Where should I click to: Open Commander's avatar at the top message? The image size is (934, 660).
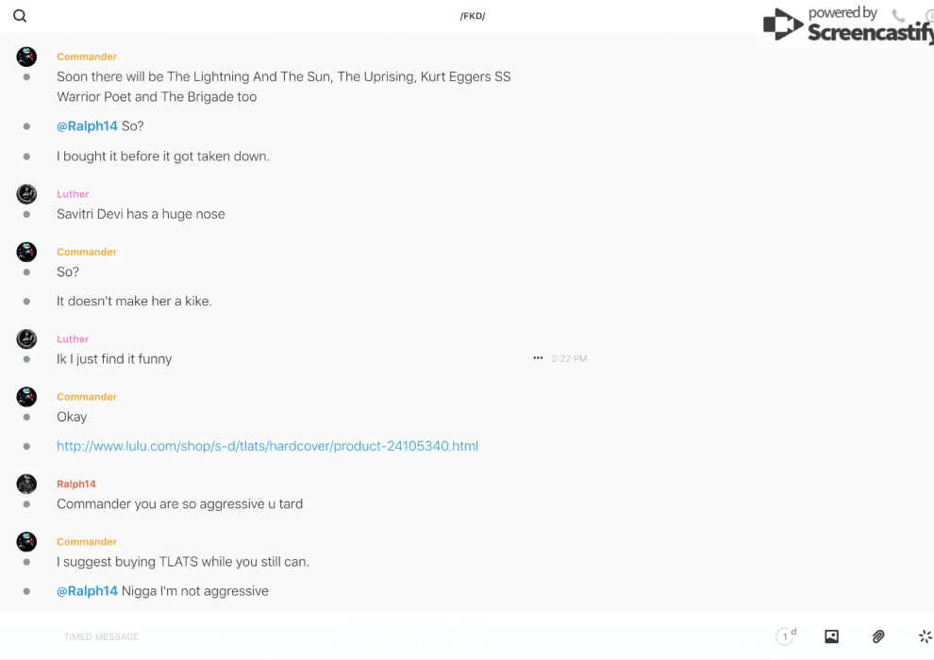tap(26, 57)
